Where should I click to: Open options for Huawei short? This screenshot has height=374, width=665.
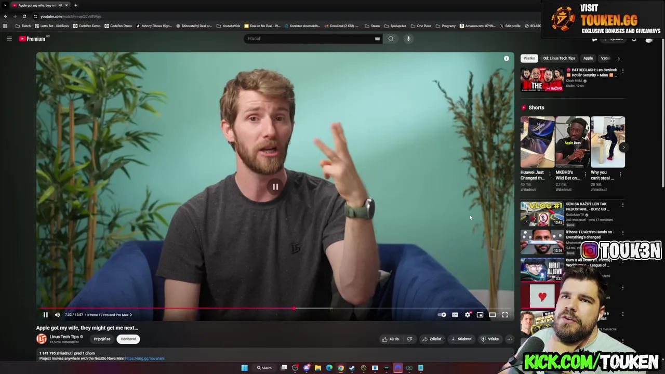click(550, 175)
